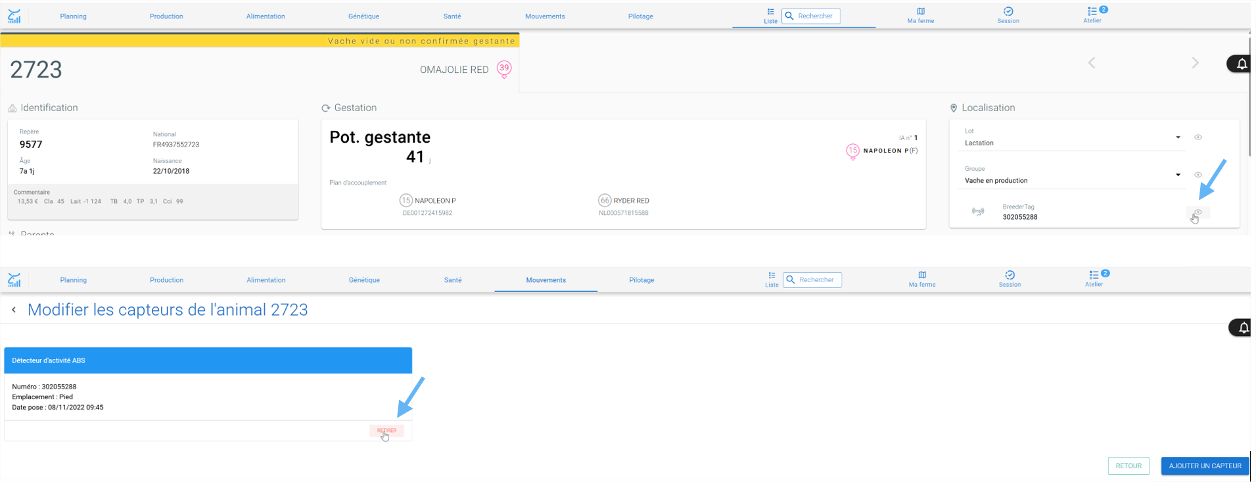
Task: Click the BreederTag sensor signal icon
Action: 978,212
